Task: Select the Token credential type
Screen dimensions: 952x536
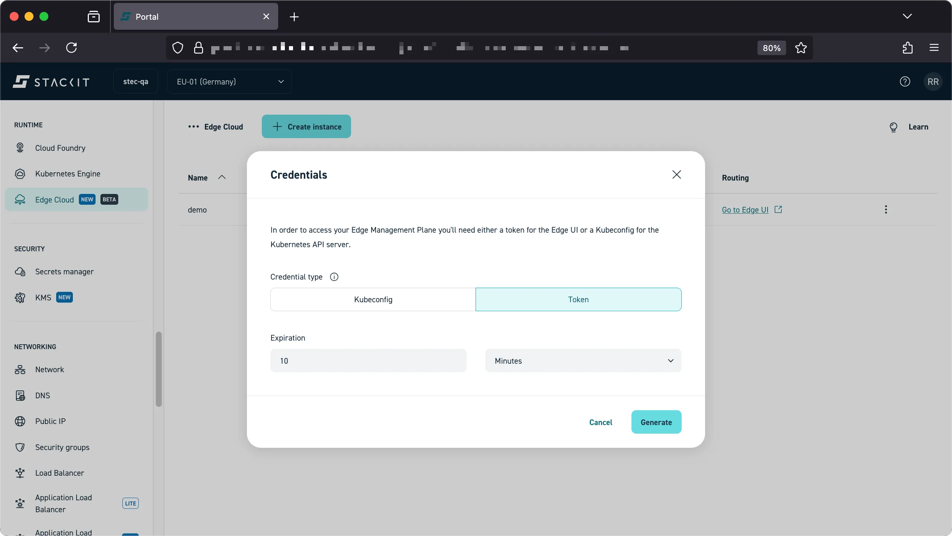Action: [578, 299]
